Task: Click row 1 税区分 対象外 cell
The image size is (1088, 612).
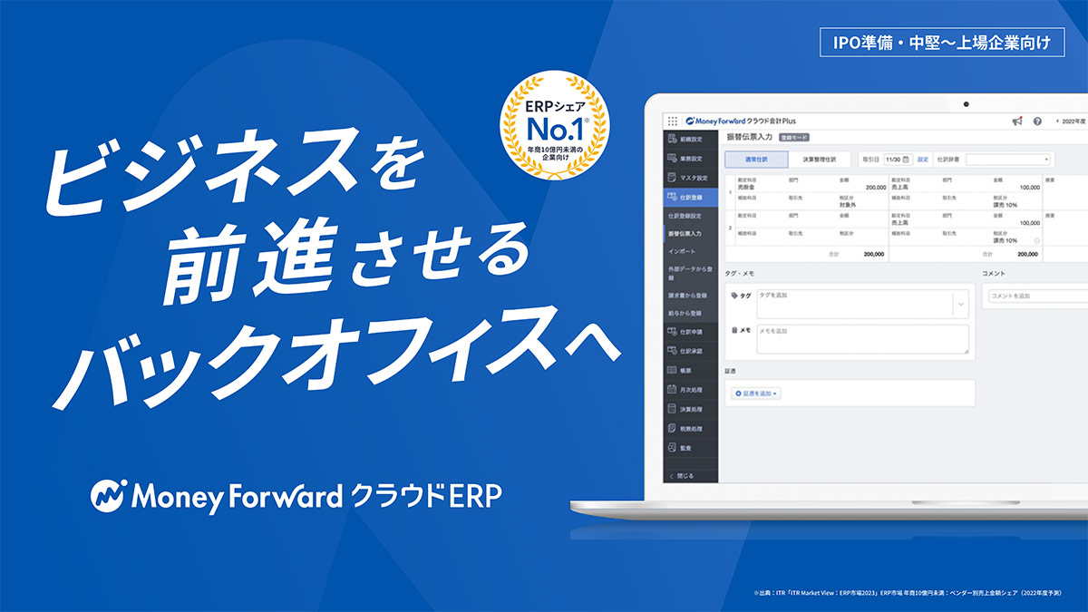Action: [x=849, y=206]
